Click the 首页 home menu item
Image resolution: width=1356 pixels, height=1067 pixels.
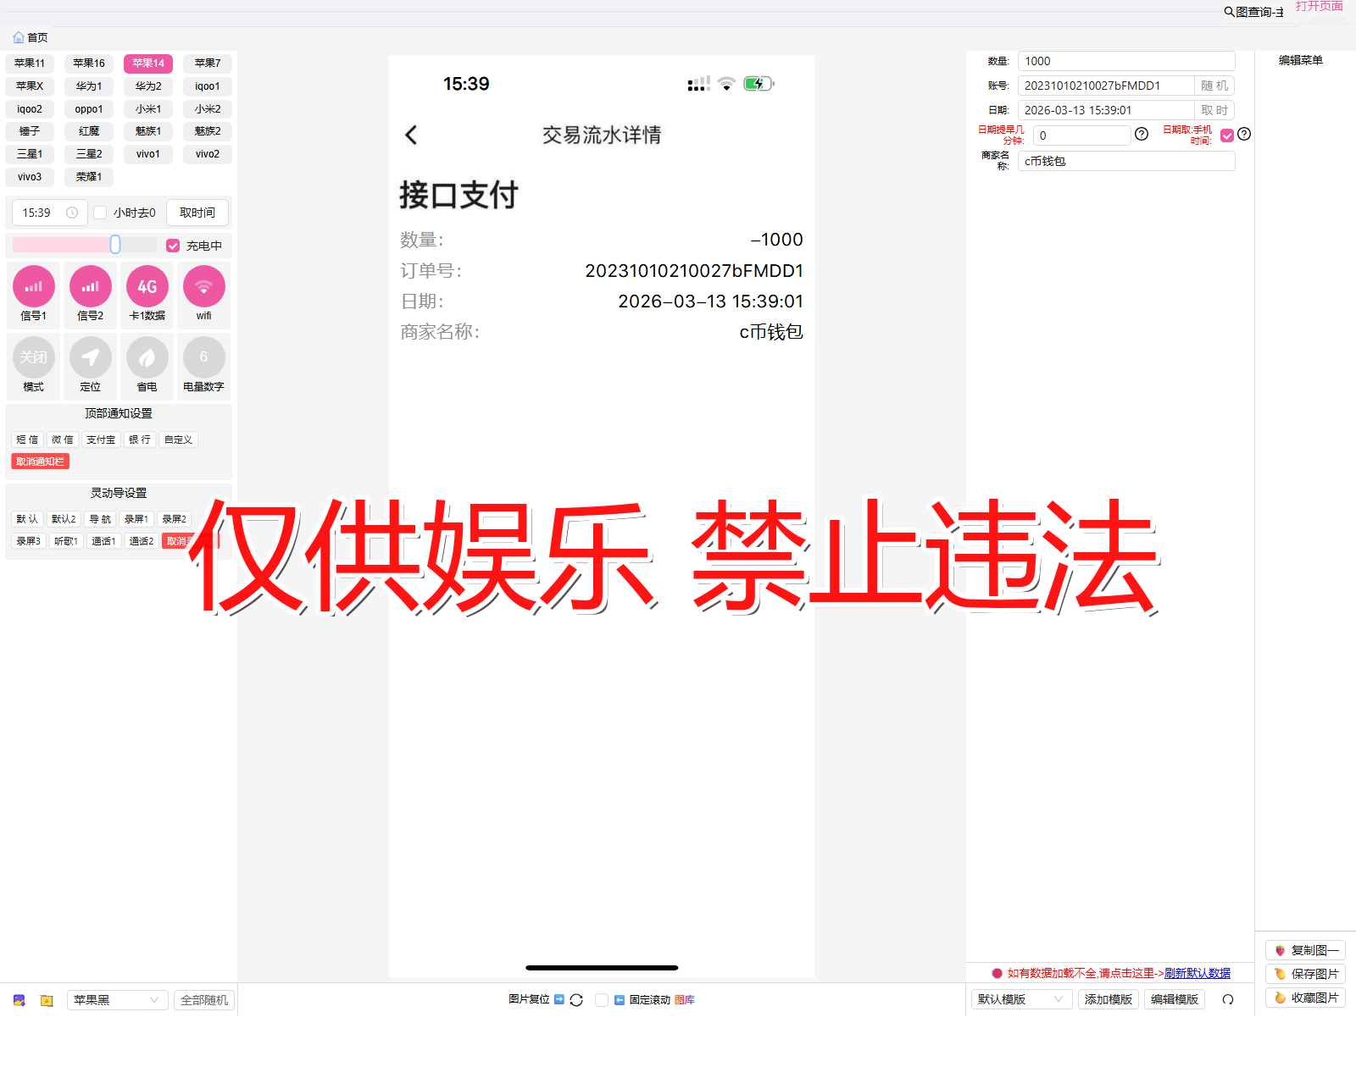tap(31, 37)
